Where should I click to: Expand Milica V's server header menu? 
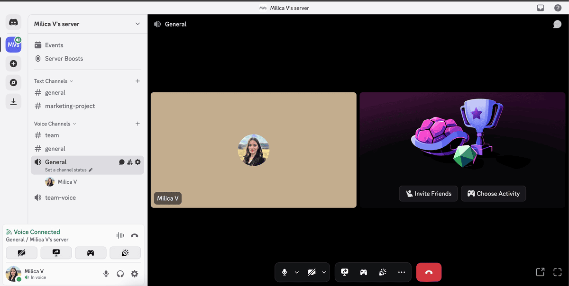coord(88,24)
